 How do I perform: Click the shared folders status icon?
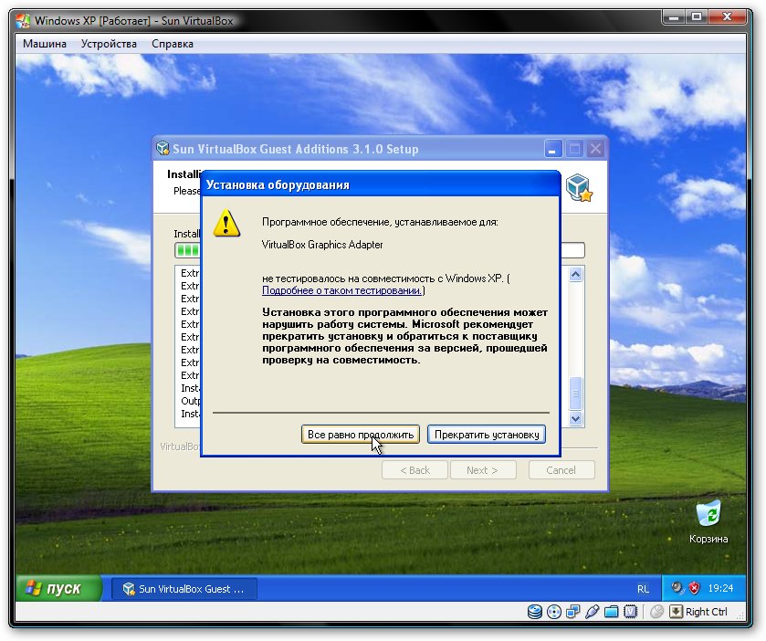(611, 612)
